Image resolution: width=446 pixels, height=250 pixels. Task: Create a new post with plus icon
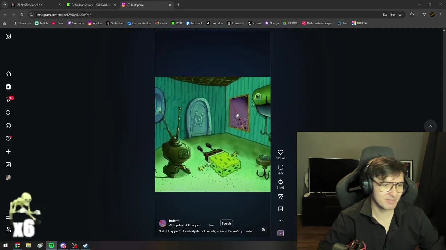click(x=8, y=152)
